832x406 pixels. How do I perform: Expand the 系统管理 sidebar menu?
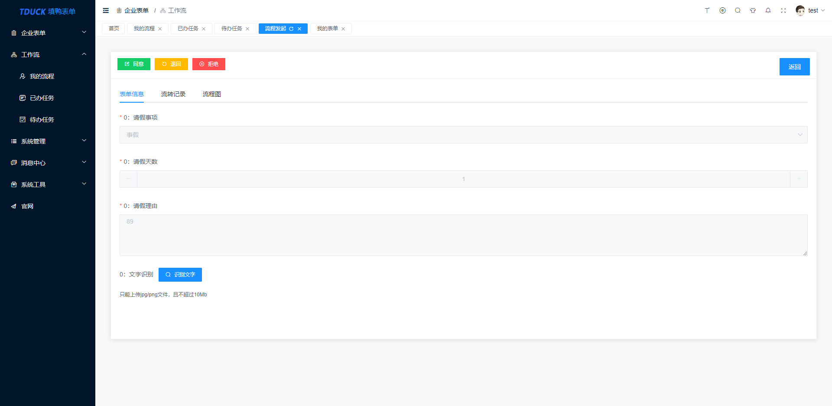pyautogui.click(x=48, y=141)
